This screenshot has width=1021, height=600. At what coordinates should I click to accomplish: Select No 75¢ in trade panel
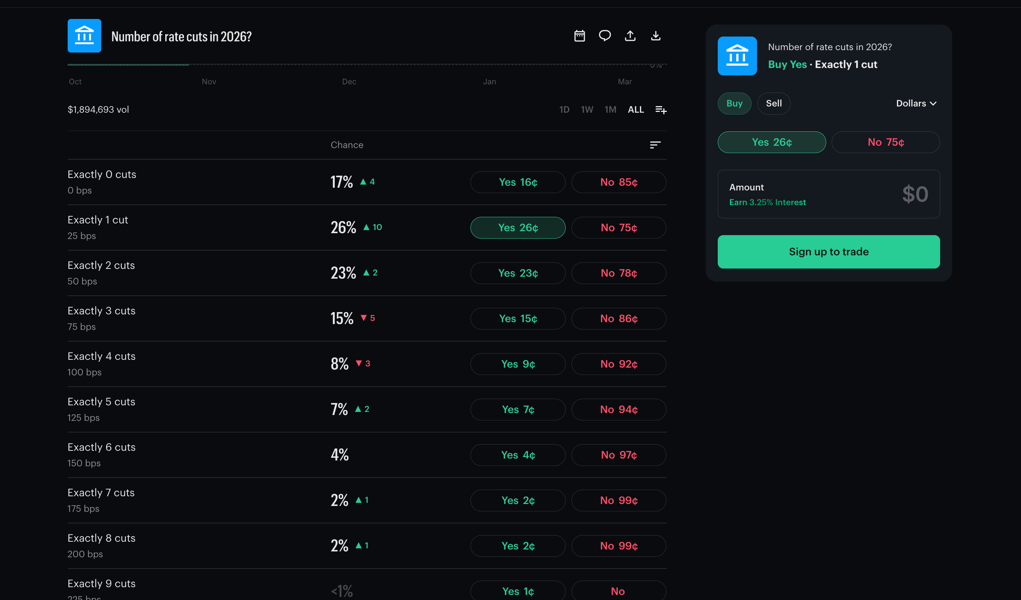coord(885,142)
